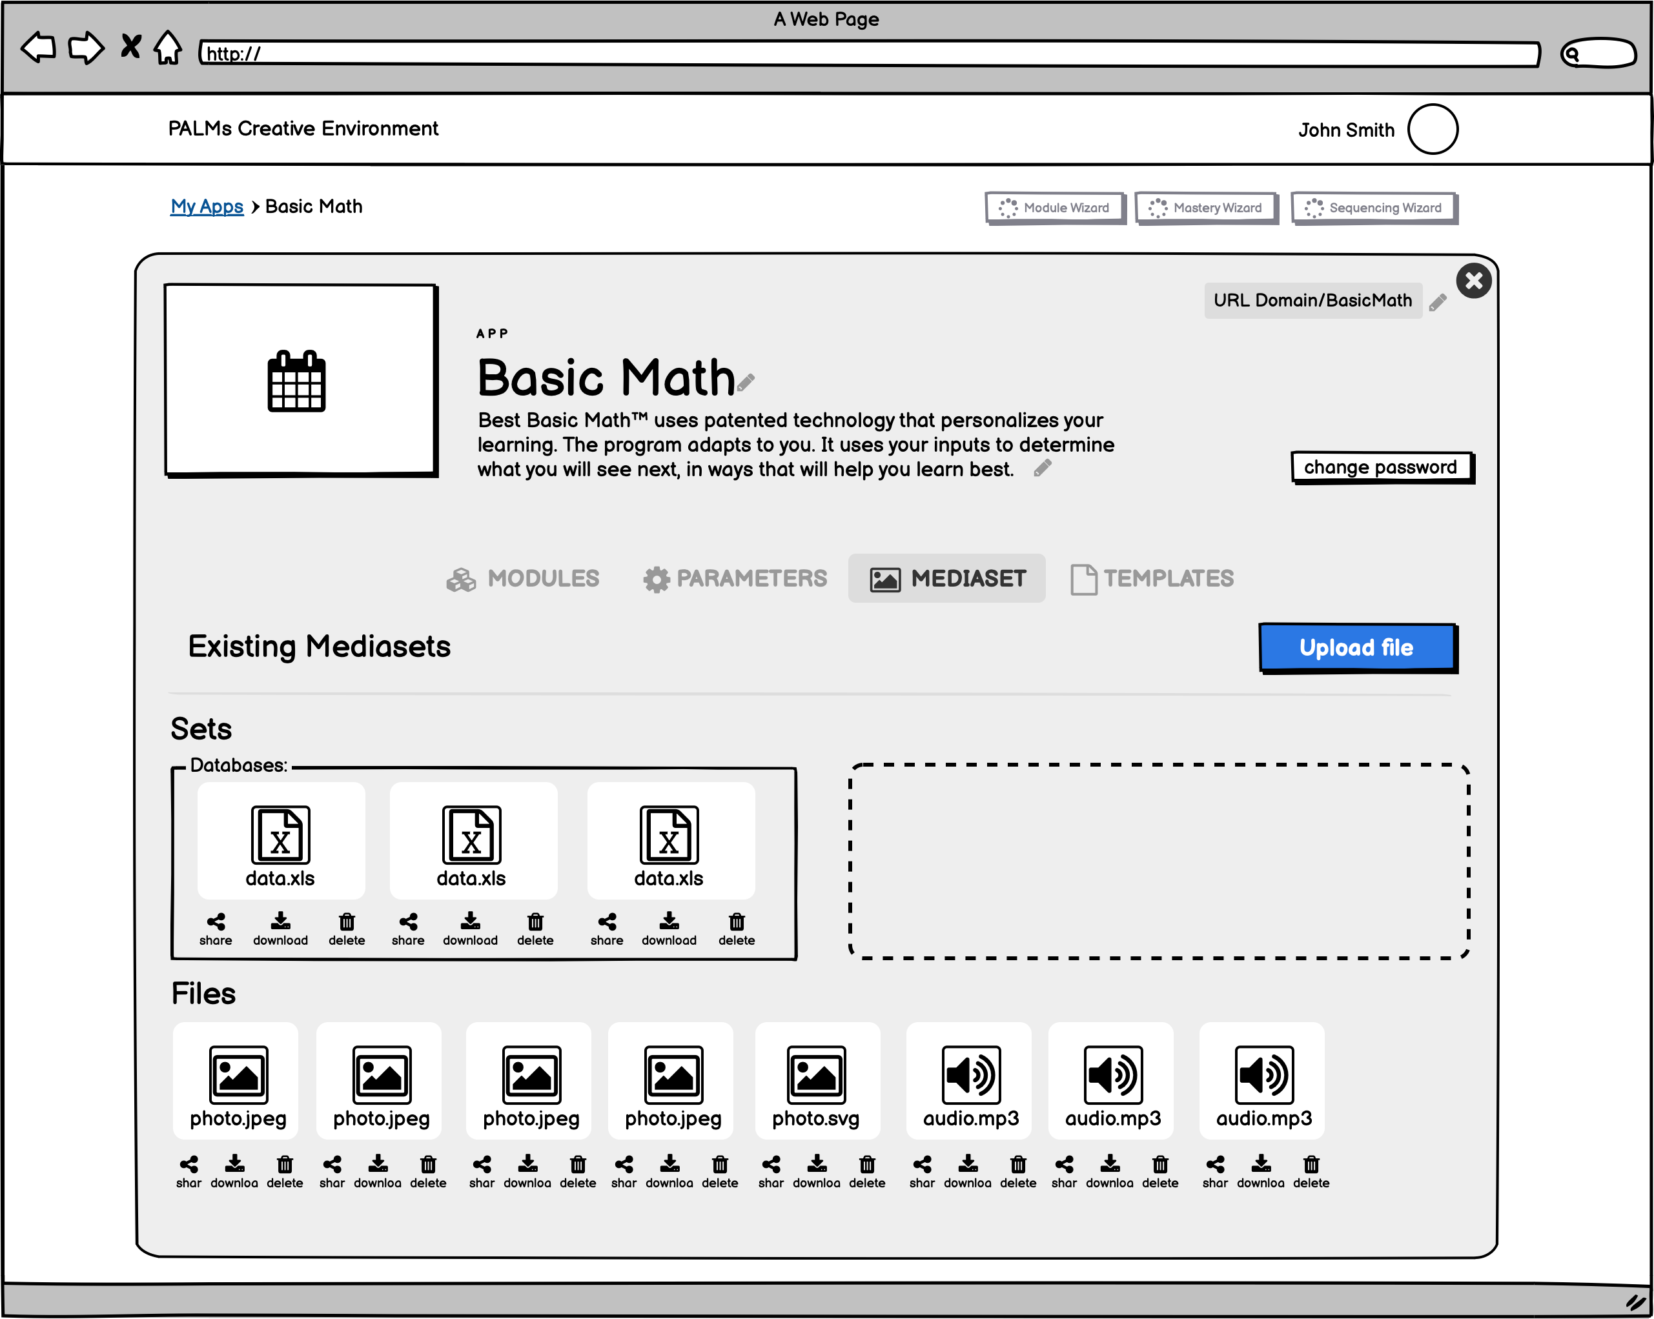Launch the Sequencing Wizard
The image size is (1654, 1319).
pos(1374,208)
